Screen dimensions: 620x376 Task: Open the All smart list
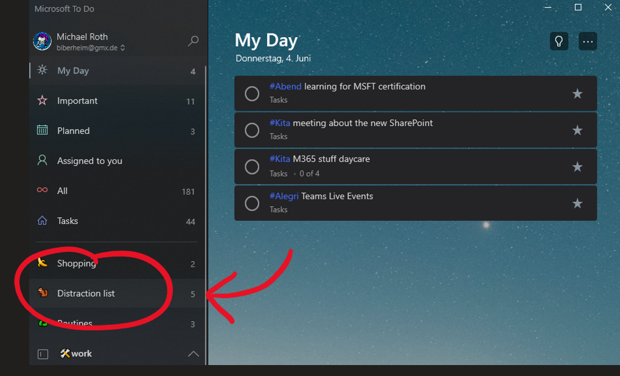[x=117, y=191]
